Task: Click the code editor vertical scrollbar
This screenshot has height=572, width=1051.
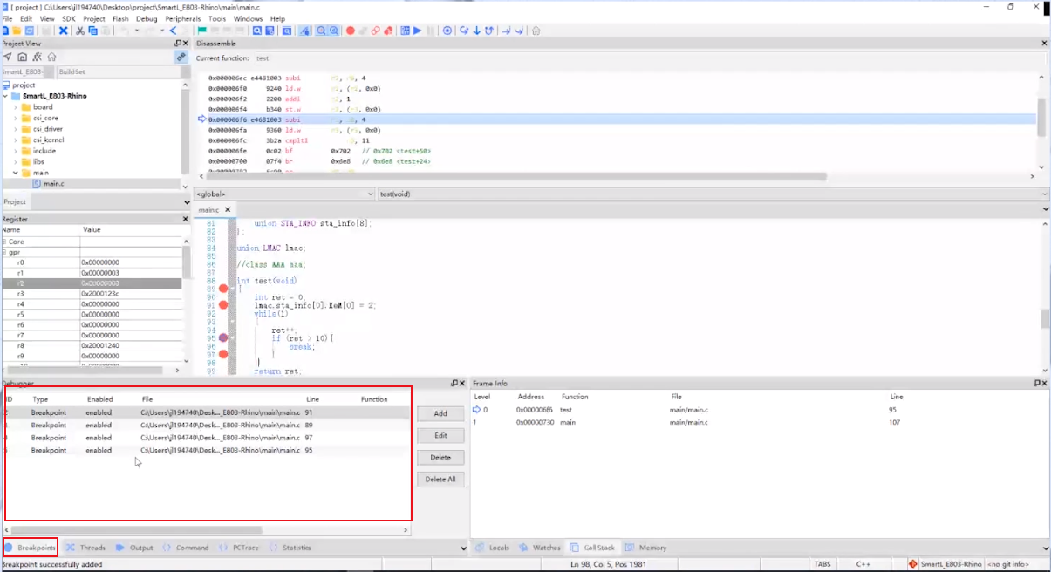Action: point(1045,318)
